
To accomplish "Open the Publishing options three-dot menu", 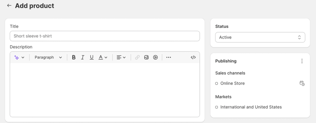I will [x=302, y=61].
